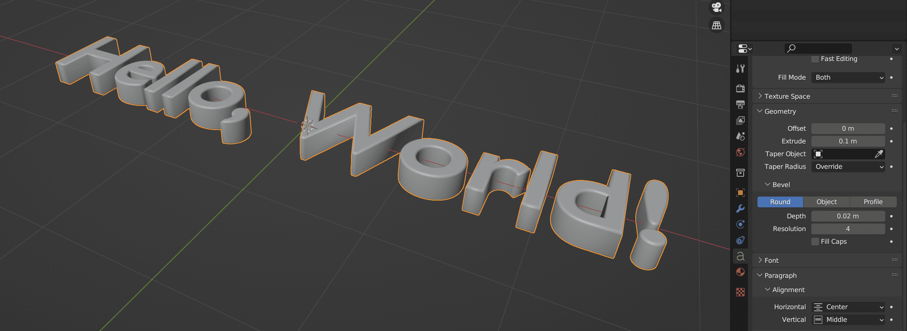
Task: Click the Extrude 0.1 m slider
Action: 848,141
